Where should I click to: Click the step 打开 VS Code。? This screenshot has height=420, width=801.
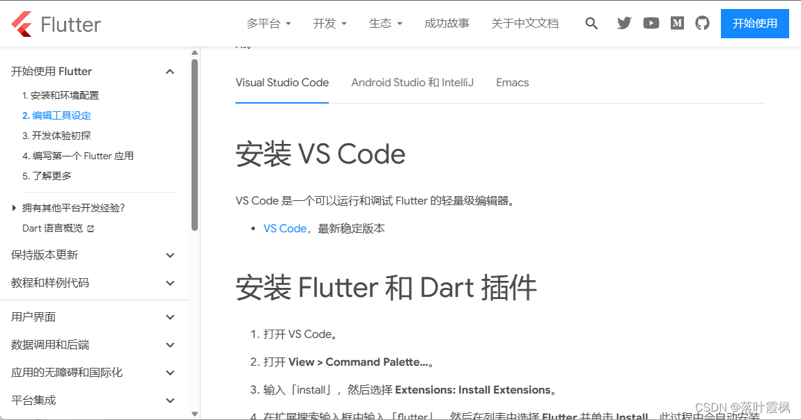300,334
